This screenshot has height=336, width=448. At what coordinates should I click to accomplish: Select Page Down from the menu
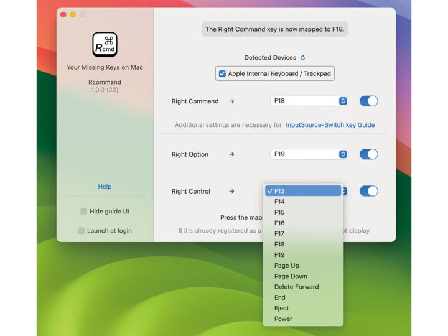click(x=303, y=276)
